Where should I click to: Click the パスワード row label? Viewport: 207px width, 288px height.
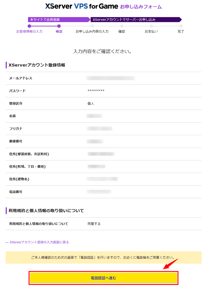click(17, 91)
